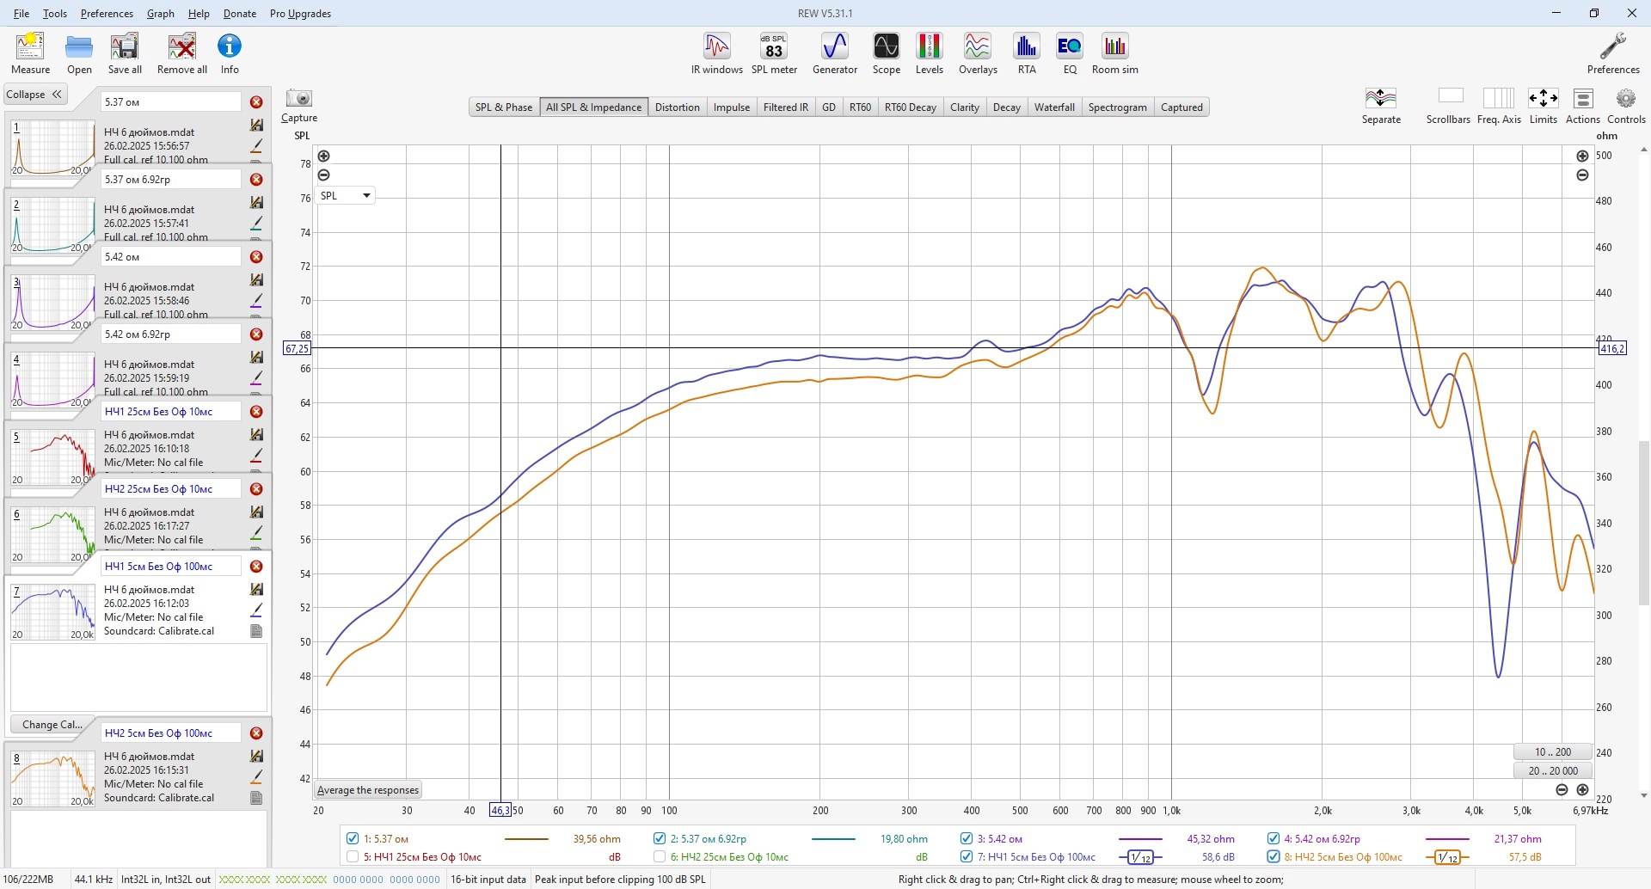Click the Remove all icon
Viewport: 1651px width, 889px height.
pyautogui.click(x=182, y=53)
